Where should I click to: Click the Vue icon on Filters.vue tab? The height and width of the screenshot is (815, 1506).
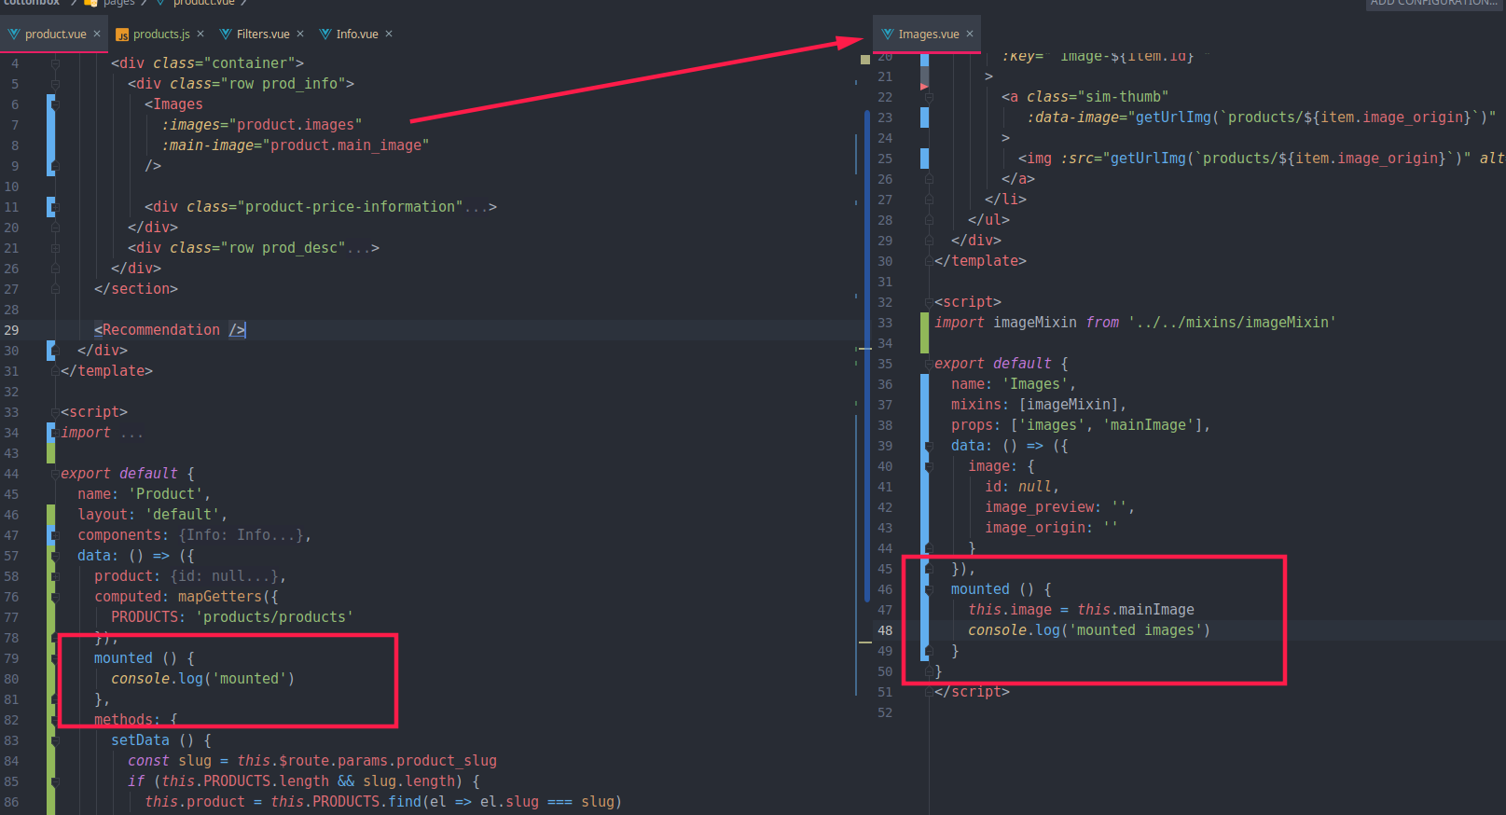tap(226, 35)
